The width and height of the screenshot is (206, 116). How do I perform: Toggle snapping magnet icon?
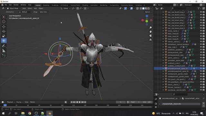click(x=78, y=8)
